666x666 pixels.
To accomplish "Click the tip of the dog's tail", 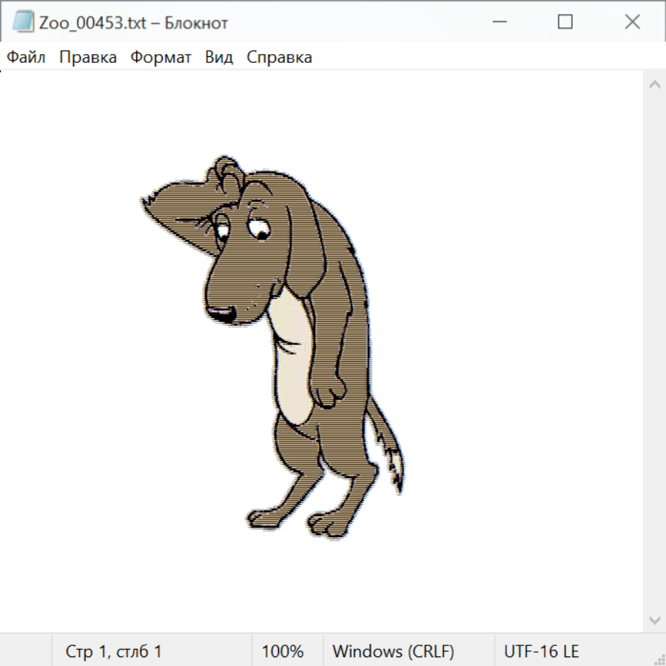I will 400,487.
